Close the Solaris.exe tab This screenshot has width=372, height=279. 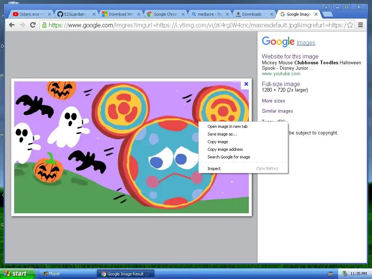pyautogui.click(x=49, y=14)
